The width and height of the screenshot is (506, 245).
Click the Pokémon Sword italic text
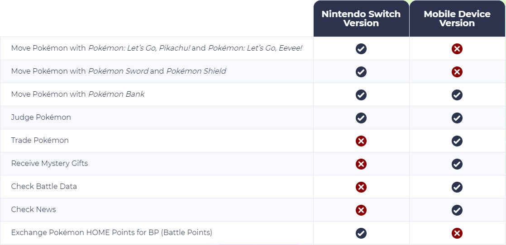tap(119, 71)
